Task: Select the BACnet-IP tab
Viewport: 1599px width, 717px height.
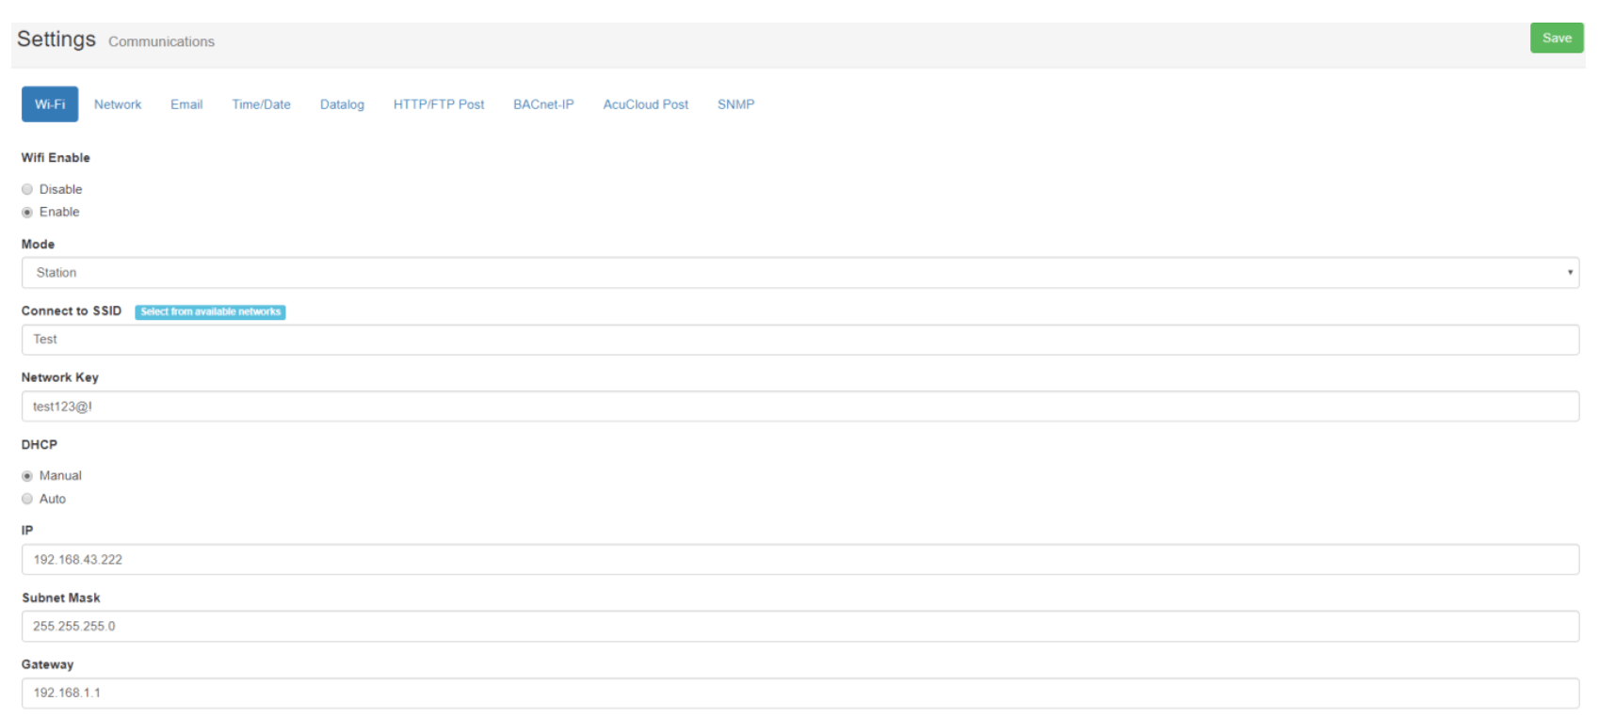Action: (543, 104)
